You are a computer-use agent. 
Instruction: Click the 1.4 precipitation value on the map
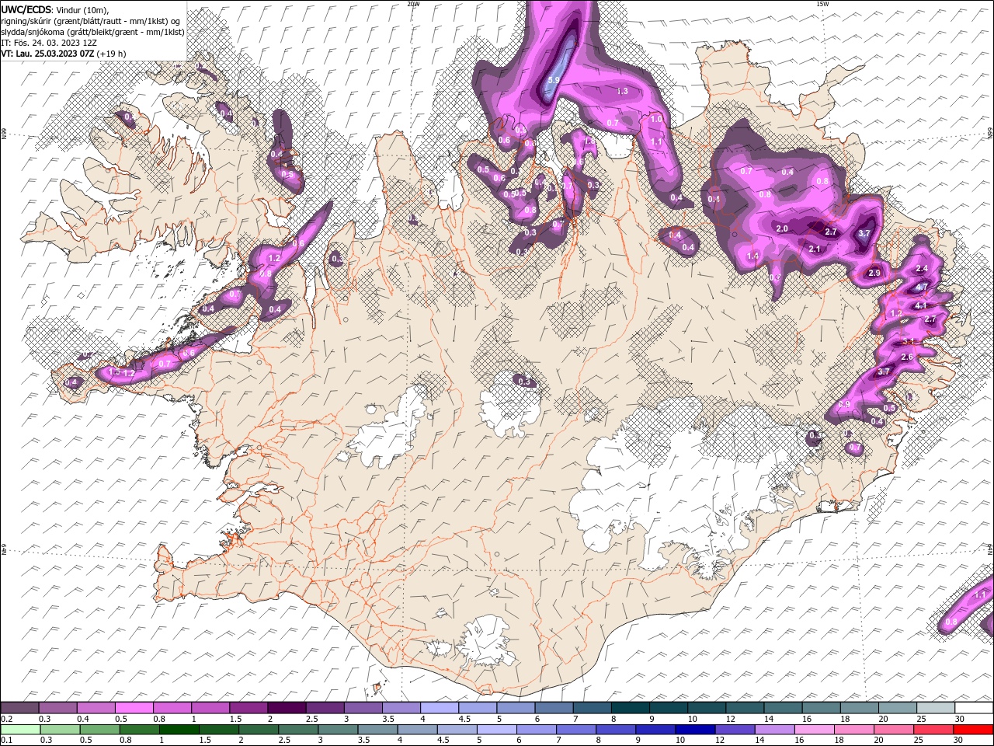click(752, 256)
